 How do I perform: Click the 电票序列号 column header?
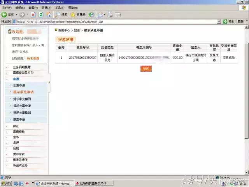tap(144, 48)
